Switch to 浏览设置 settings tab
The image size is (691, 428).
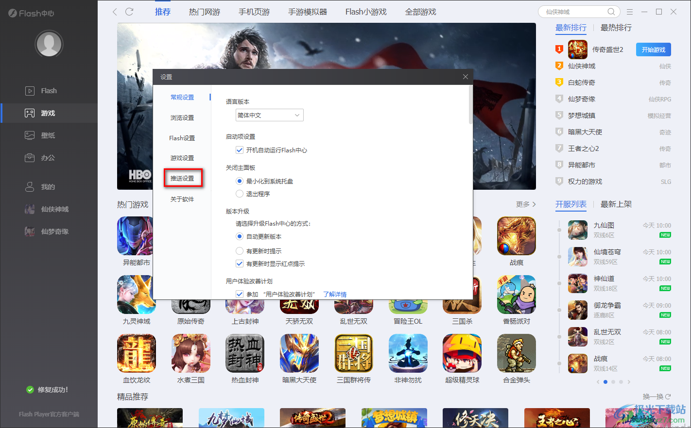[x=182, y=117]
